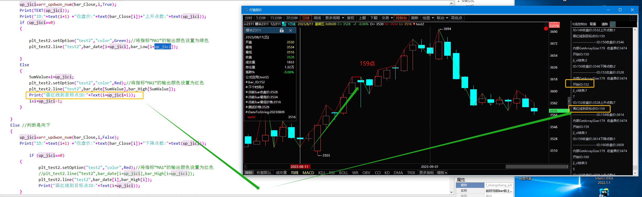Viewport: 642px width, 197px height.
Task: Click the red diamond marker before test2
Action: coord(414,24)
